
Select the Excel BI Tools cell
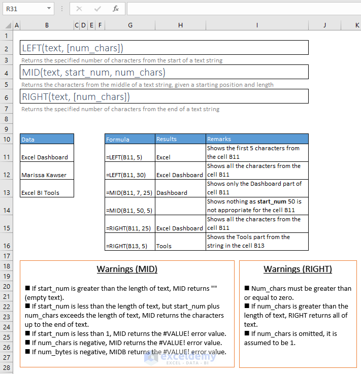click(x=47, y=188)
